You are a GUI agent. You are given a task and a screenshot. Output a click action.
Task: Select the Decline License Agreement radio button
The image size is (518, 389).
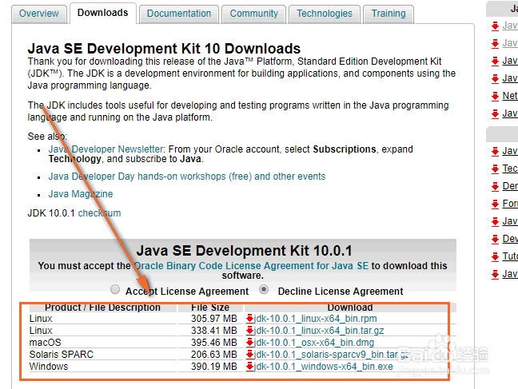tap(264, 290)
